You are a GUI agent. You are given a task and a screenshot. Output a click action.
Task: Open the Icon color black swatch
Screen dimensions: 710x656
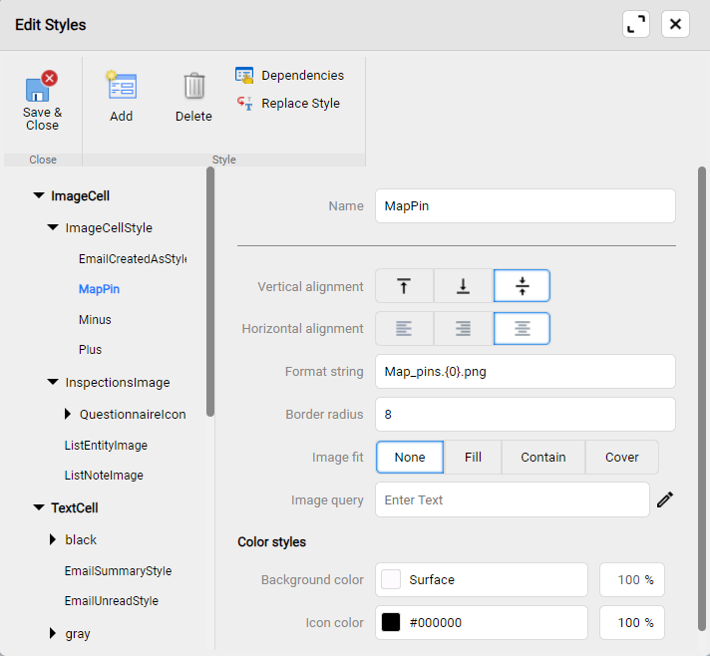pos(391,623)
